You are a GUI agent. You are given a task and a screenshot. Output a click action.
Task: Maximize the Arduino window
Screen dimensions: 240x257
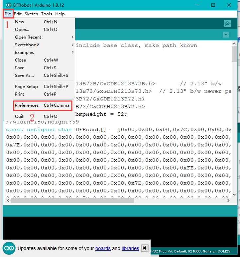(x=213, y=5)
